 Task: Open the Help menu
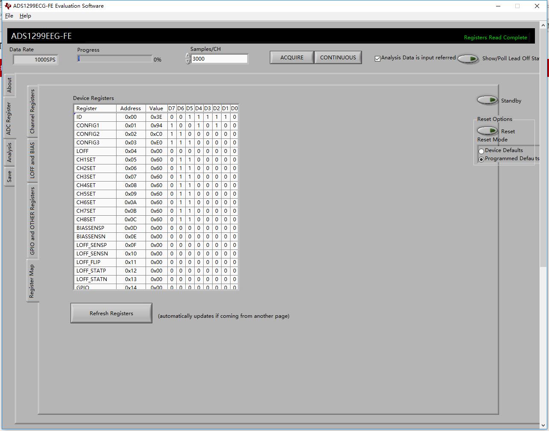[x=25, y=15]
